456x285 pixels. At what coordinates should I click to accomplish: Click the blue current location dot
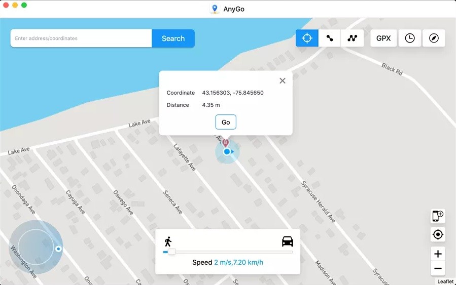[227, 151]
